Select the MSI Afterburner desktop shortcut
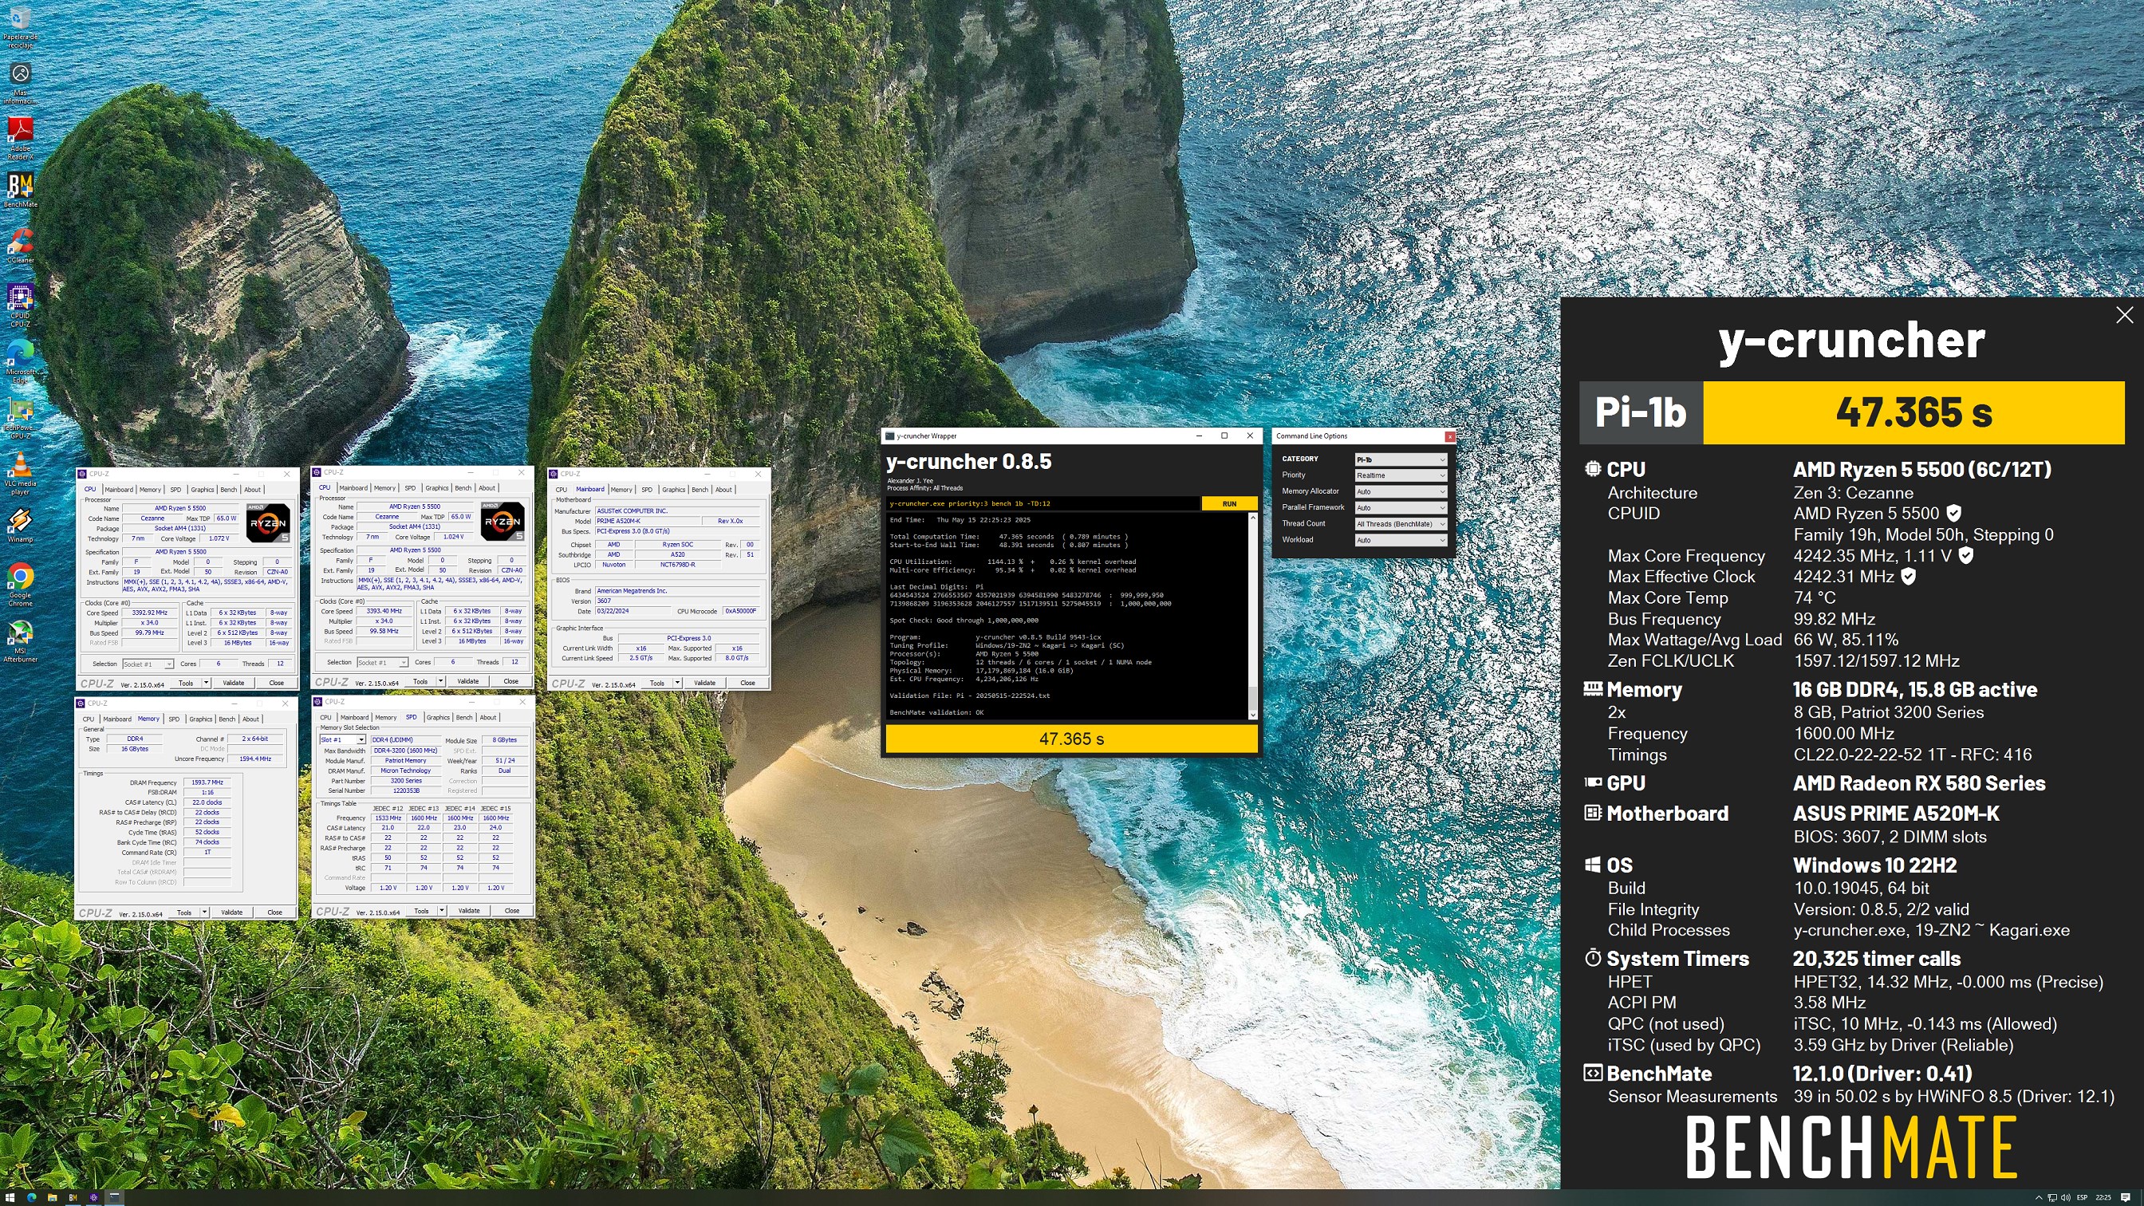 pos(20,642)
